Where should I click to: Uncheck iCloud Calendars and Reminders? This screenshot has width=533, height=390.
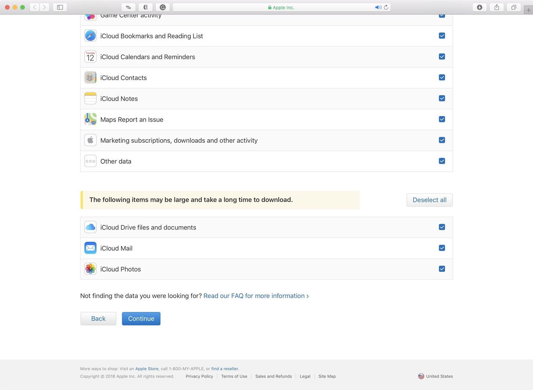coord(442,56)
